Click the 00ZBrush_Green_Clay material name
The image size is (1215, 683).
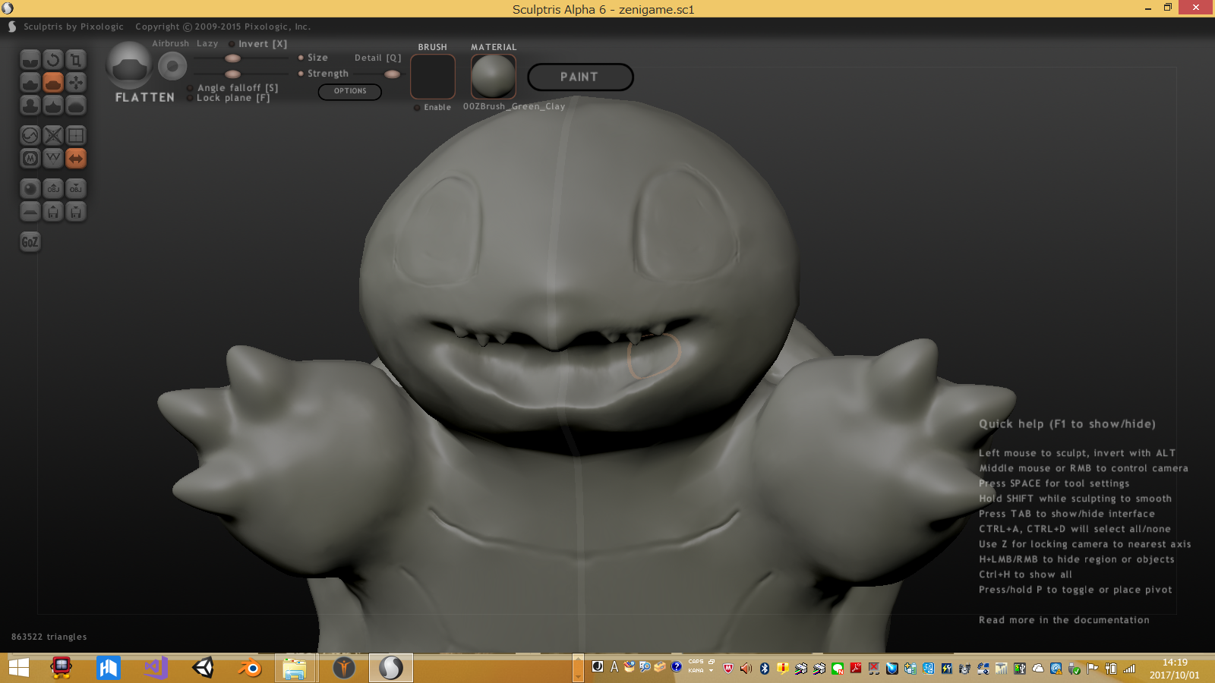pos(514,106)
